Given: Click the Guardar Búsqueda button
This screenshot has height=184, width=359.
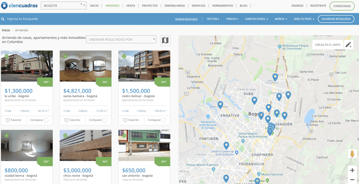Looking at the screenshot, I should tap(336, 19).
